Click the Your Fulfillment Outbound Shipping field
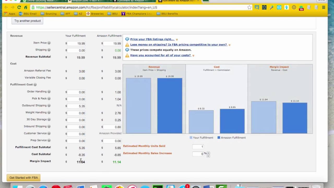 point(76,106)
